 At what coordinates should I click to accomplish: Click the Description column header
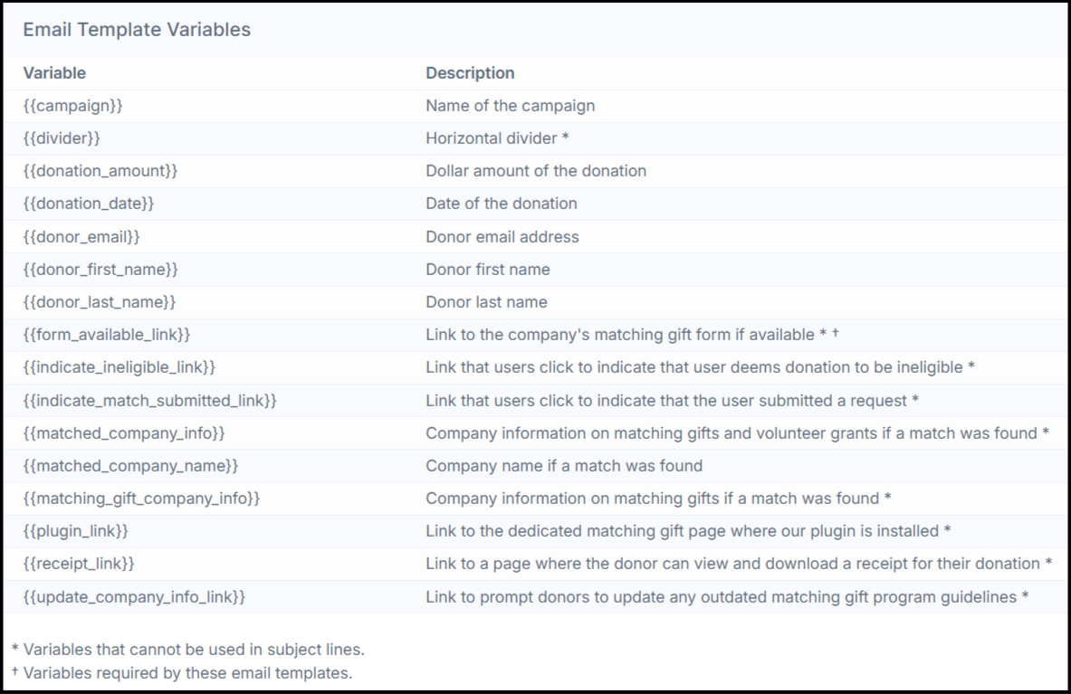click(x=470, y=73)
